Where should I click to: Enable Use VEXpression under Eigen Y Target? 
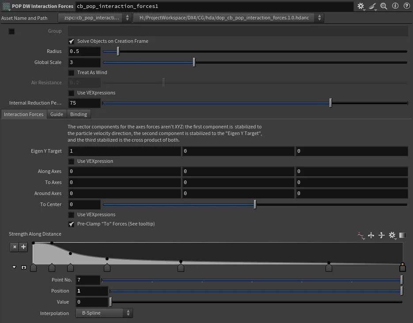72,161
